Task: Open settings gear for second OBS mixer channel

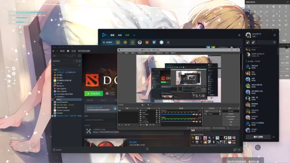Action: [x=200, y=121]
